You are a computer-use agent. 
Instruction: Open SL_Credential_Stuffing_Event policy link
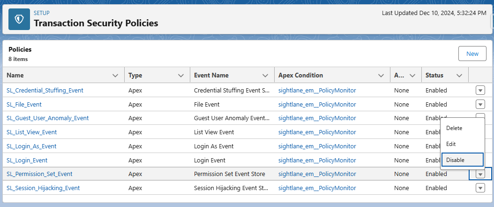tap(45, 90)
